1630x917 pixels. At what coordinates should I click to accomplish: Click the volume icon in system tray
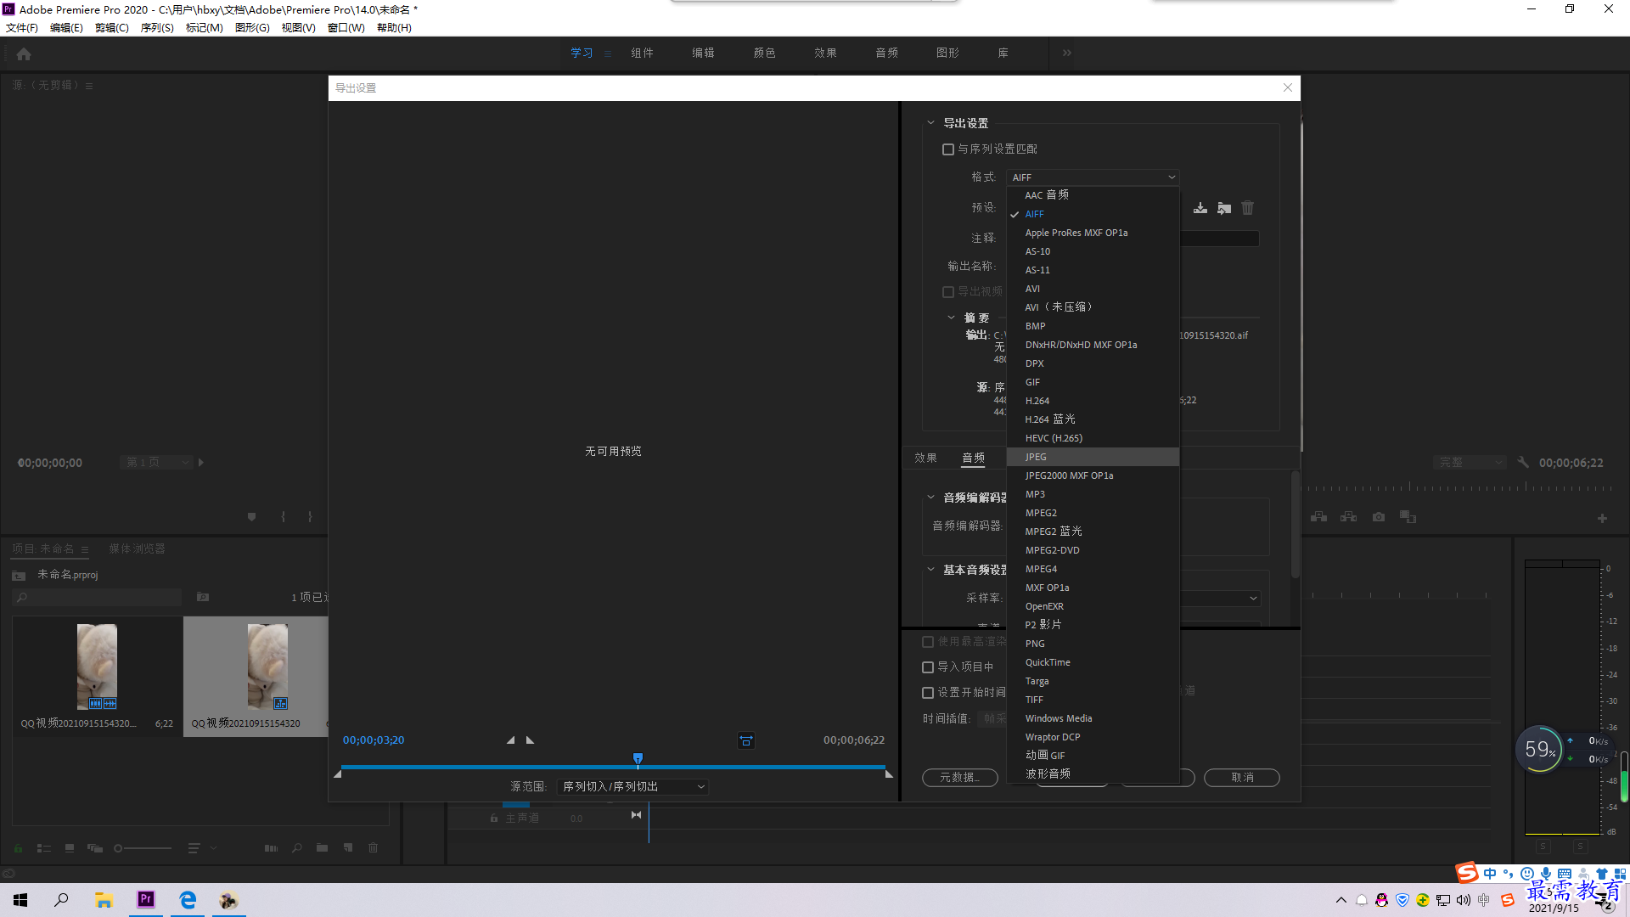pyautogui.click(x=1464, y=900)
